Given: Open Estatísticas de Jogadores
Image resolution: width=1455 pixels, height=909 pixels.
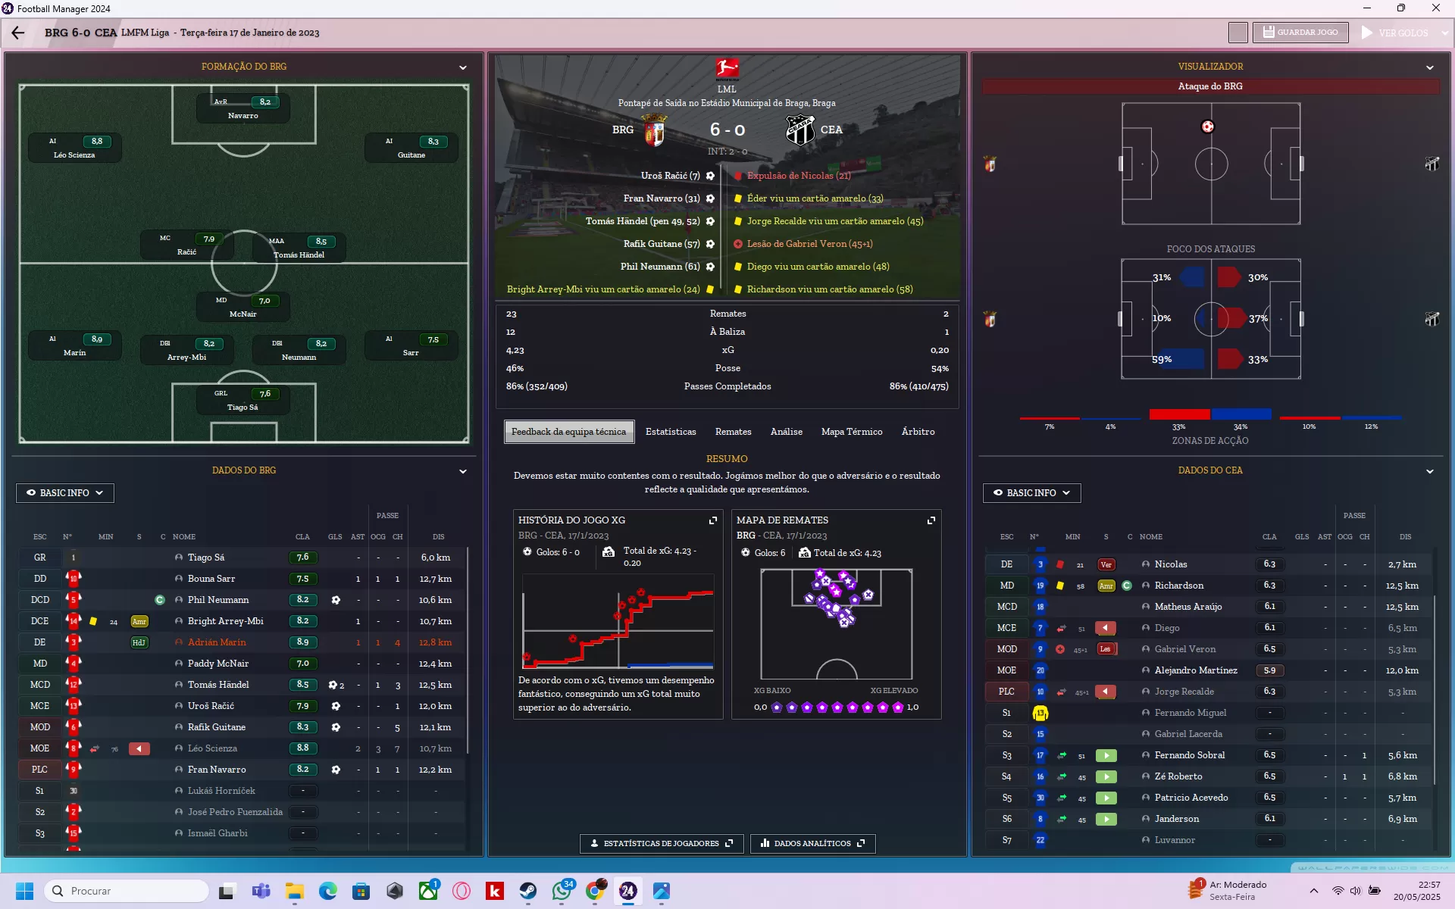Looking at the screenshot, I should (x=662, y=843).
